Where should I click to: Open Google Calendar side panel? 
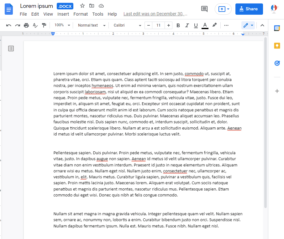(x=277, y=28)
